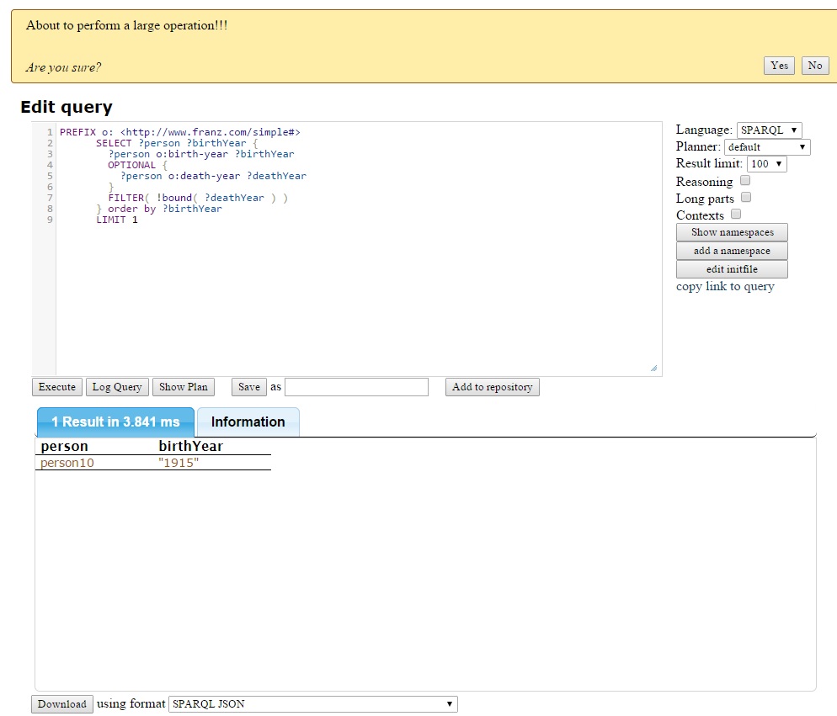Click the add a namespace button
Screen dimensions: 837x716
click(x=732, y=251)
